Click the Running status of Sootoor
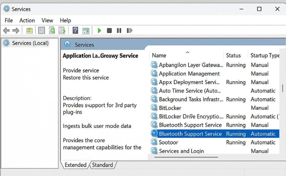Image resolution: width=286 pixels, height=176 pixels. (236, 142)
